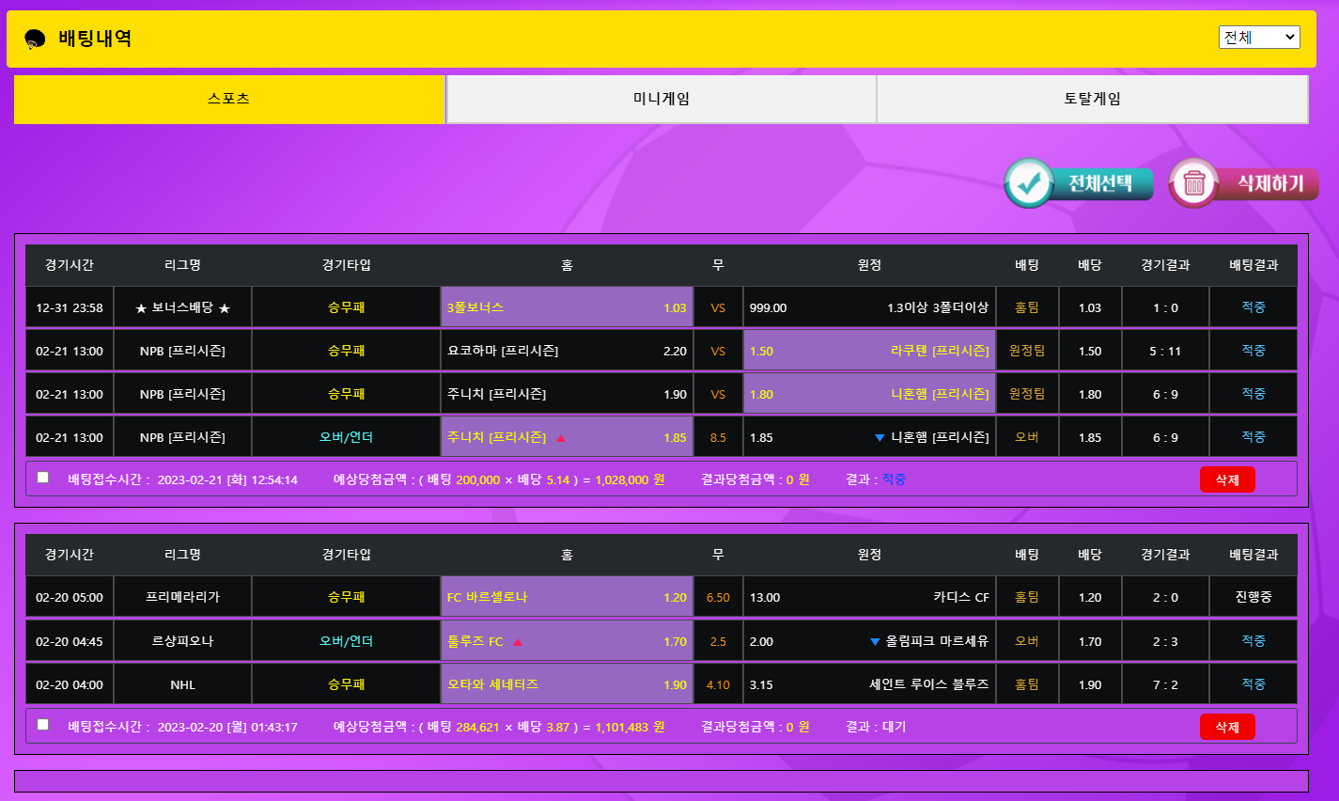Click blue down arrow beside 올림피크 마르세유
Image resolution: width=1339 pixels, height=801 pixels.
875,642
